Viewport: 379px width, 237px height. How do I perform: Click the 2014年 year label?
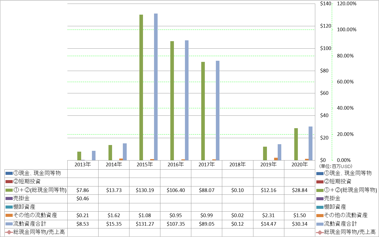[114, 165]
